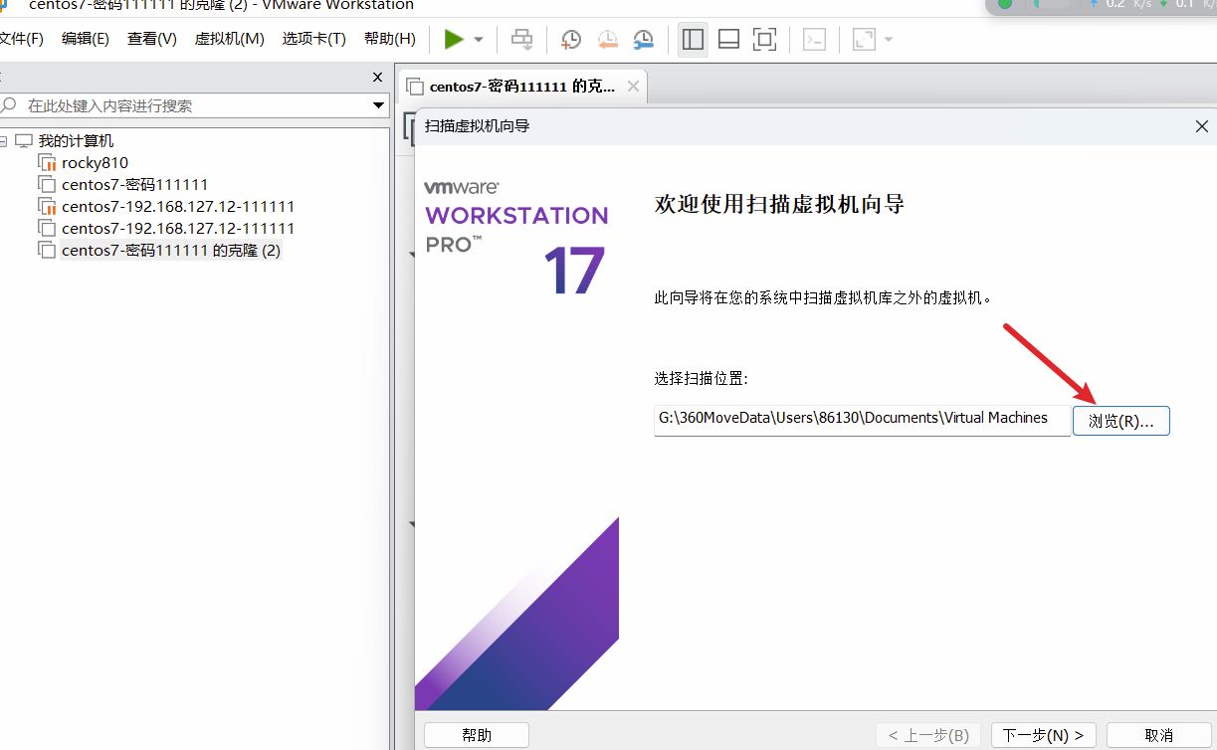Open the 虚拟机(M) menu

[x=229, y=39]
